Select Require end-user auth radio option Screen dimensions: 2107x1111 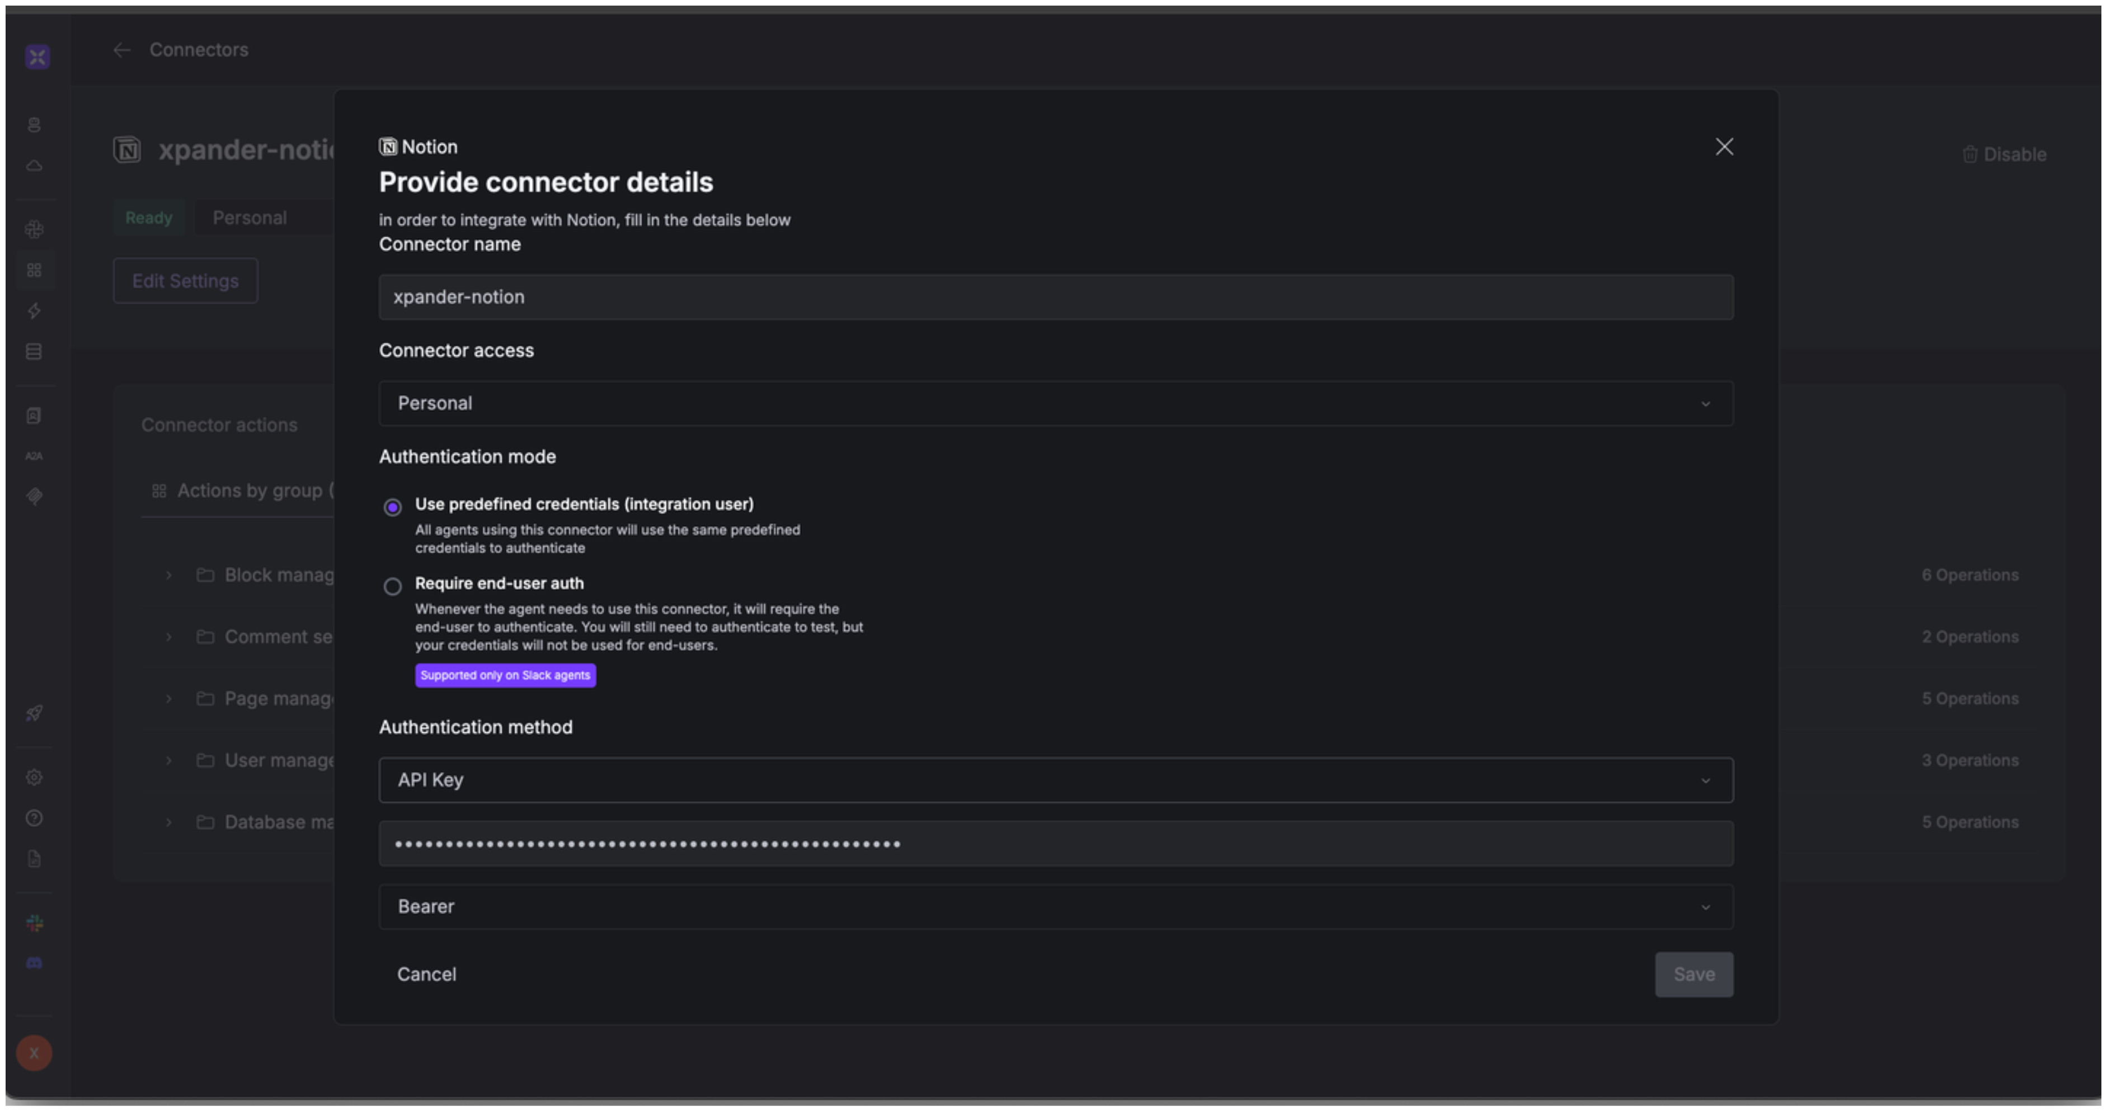393,587
